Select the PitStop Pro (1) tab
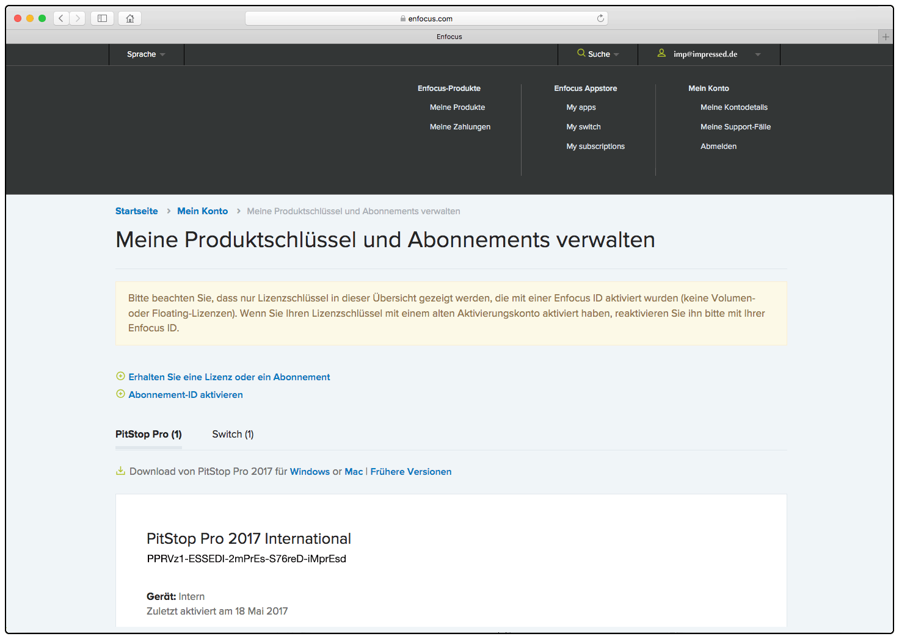Image resolution: width=899 pixels, height=639 pixels. coord(148,434)
